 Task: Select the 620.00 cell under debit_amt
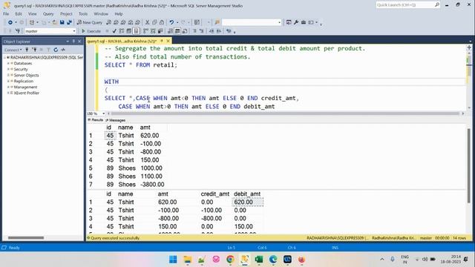(247, 202)
